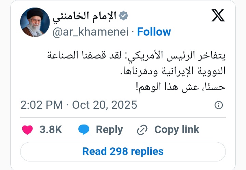Image resolution: width=246 pixels, height=170 pixels.
Task: Like the tweet with heart icon
Action: pos(27,130)
